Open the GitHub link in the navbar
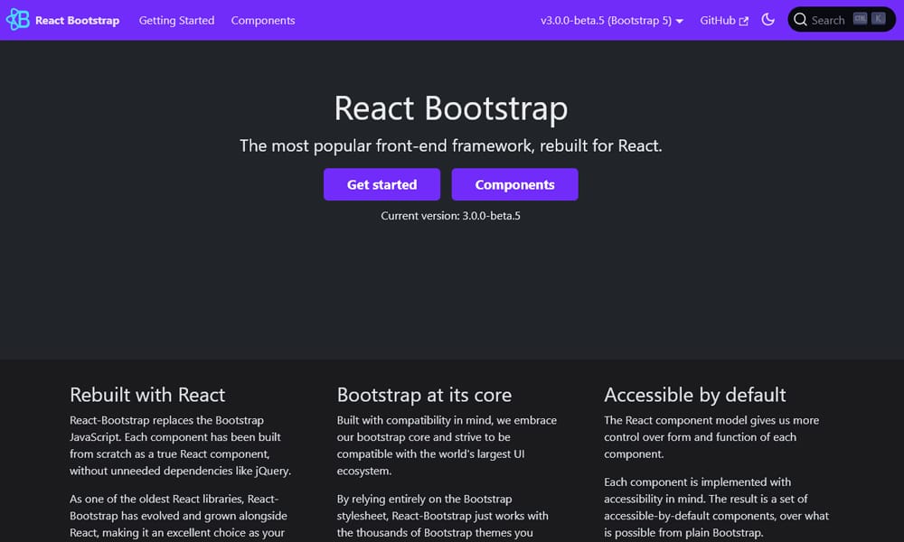This screenshot has width=904, height=542. point(723,20)
